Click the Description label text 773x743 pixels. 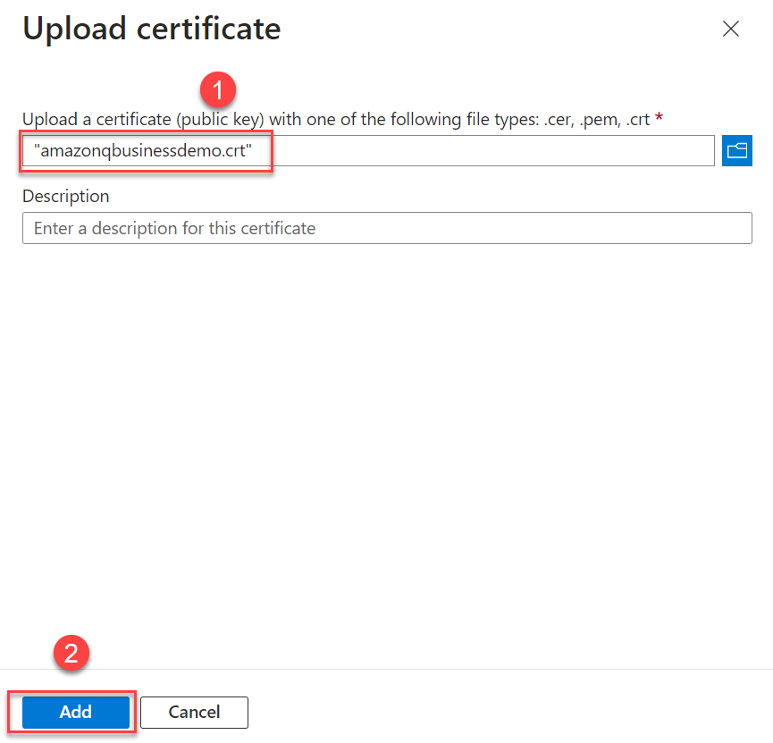pyautogui.click(x=65, y=196)
